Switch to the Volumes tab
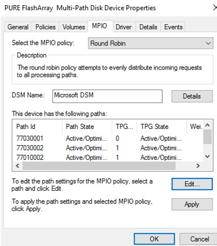The image size is (217, 246). (73, 27)
